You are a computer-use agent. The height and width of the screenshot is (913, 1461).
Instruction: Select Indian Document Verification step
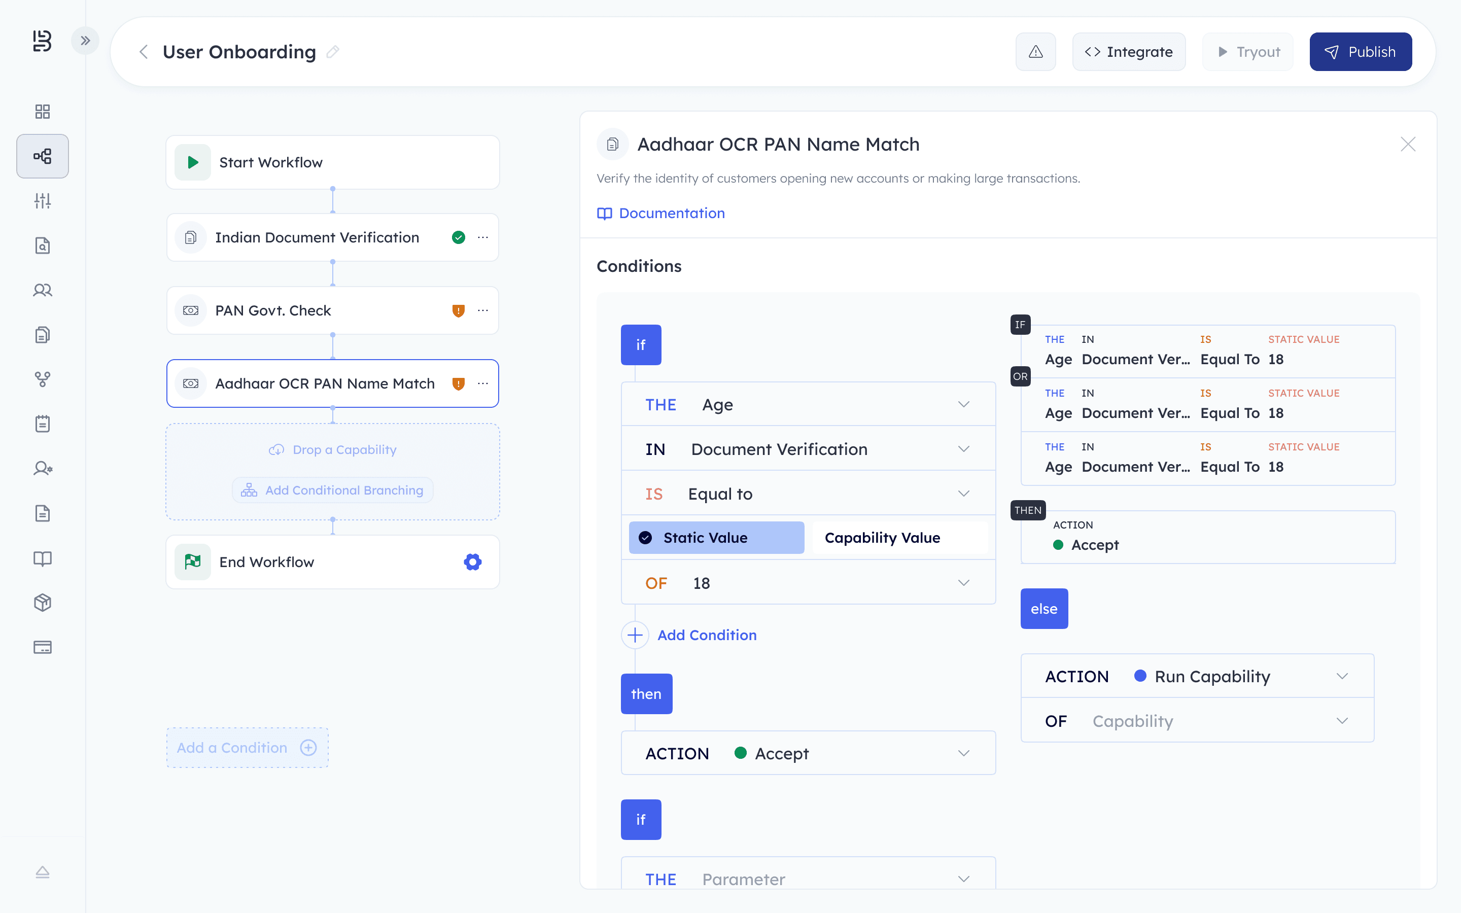317,237
